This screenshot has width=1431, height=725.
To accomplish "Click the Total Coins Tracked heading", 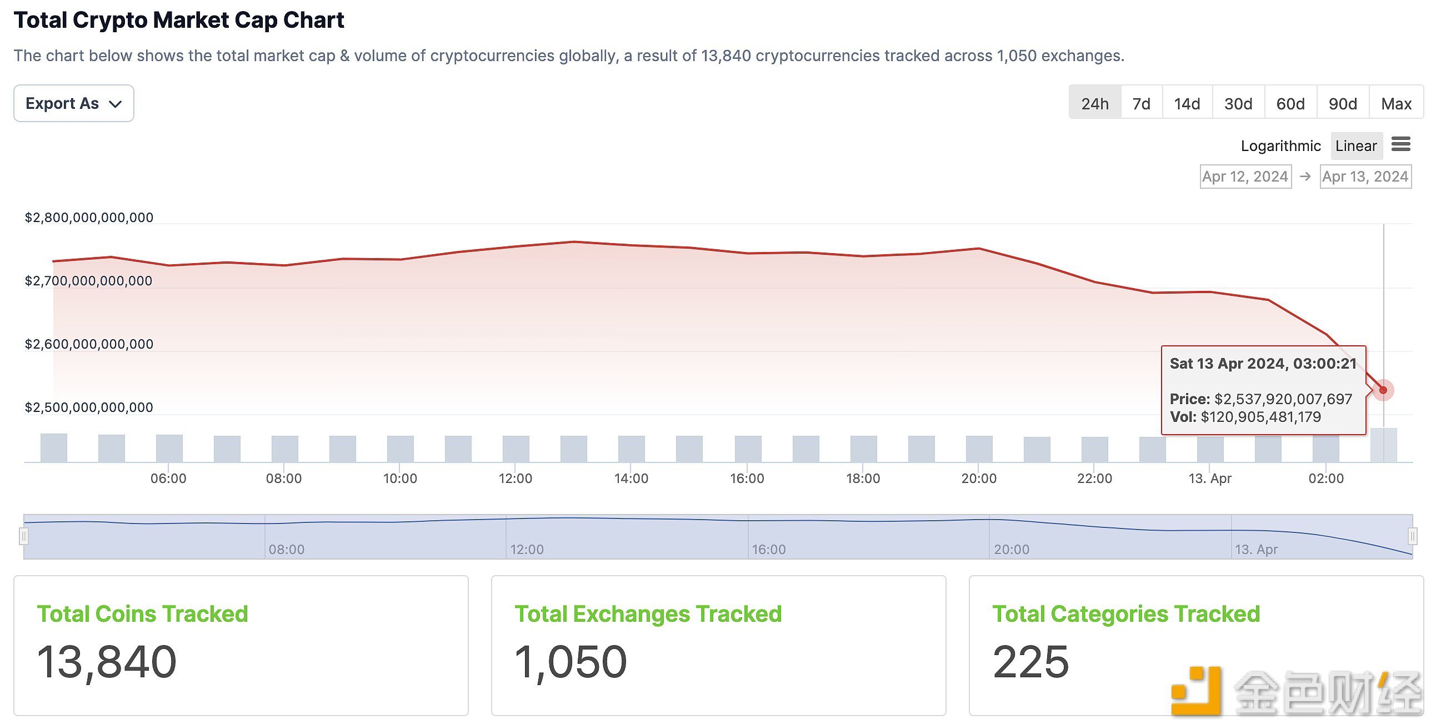I will tap(142, 614).
